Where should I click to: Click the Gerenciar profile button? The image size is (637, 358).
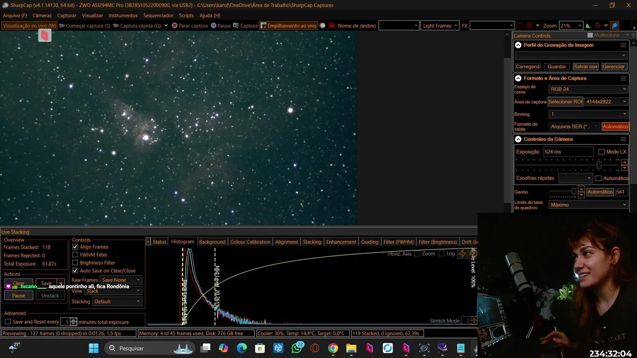click(614, 66)
